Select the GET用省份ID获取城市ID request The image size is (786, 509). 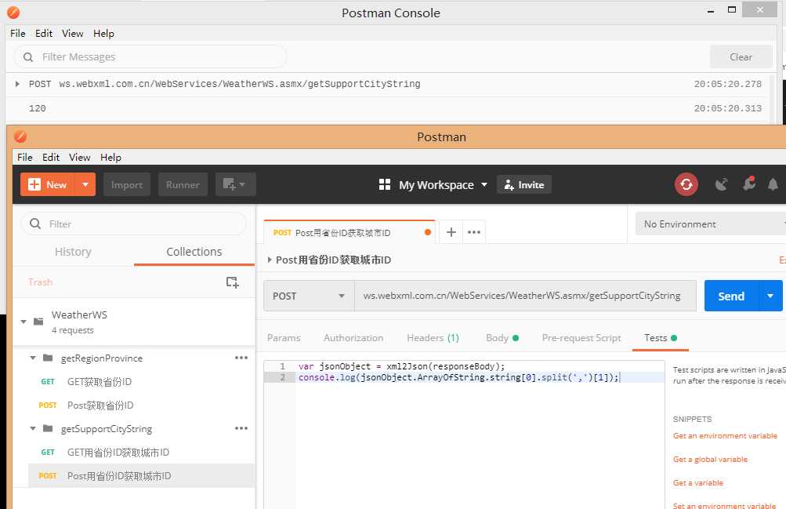click(x=141, y=453)
